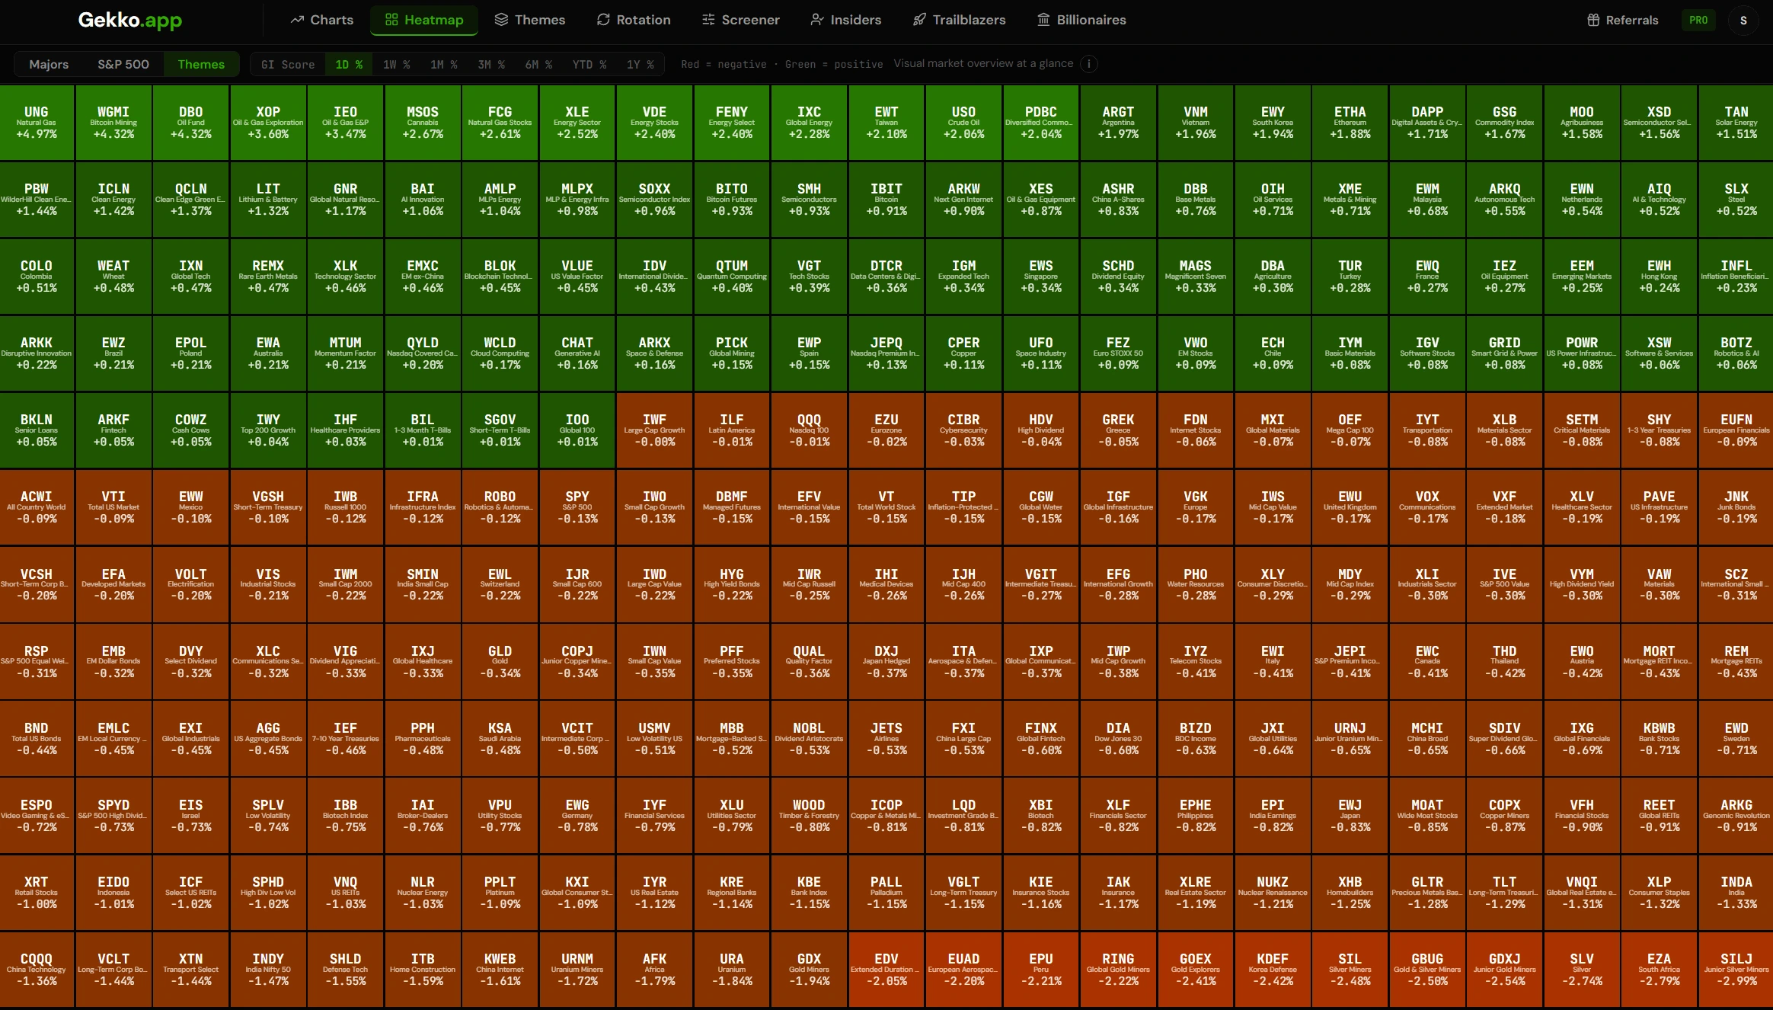Switch heatmap view to Majors
The width and height of the screenshot is (1773, 1010).
(x=48, y=64)
